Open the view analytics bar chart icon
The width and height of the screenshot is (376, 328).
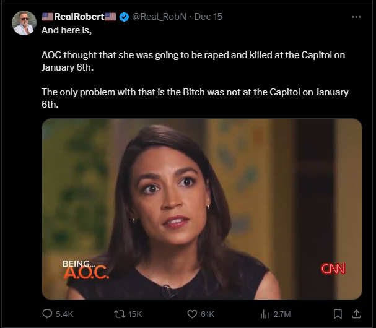point(265,314)
